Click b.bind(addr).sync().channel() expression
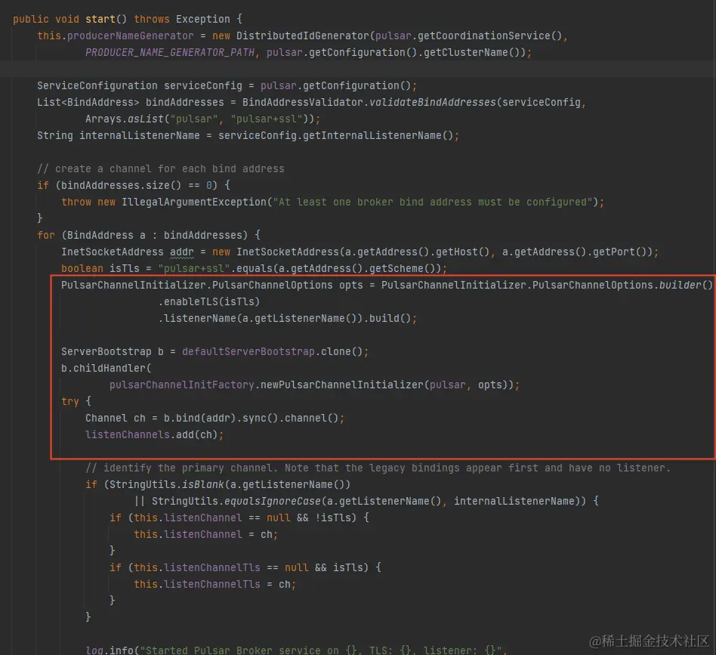 point(252,419)
